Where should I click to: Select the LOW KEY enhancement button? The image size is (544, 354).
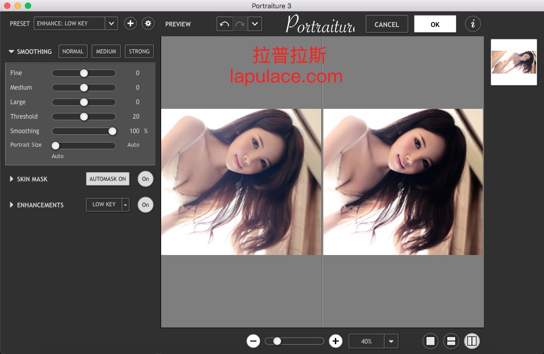point(104,205)
